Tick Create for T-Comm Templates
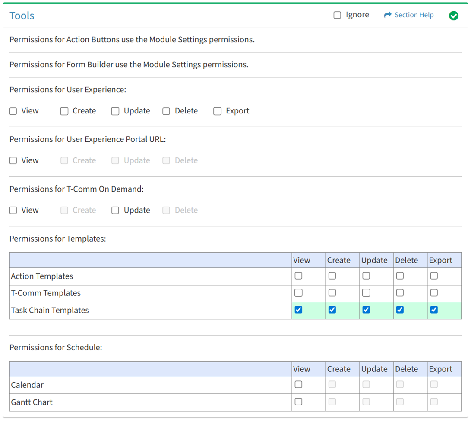The width and height of the screenshot is (471, 421). coord(332,293)
